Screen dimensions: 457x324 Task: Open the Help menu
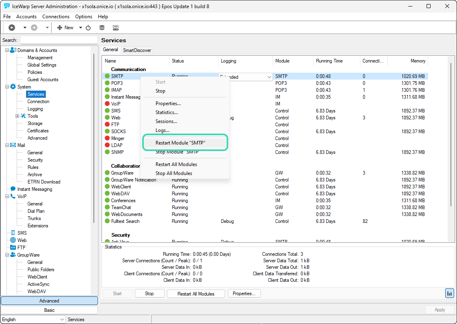click(103, 17)
